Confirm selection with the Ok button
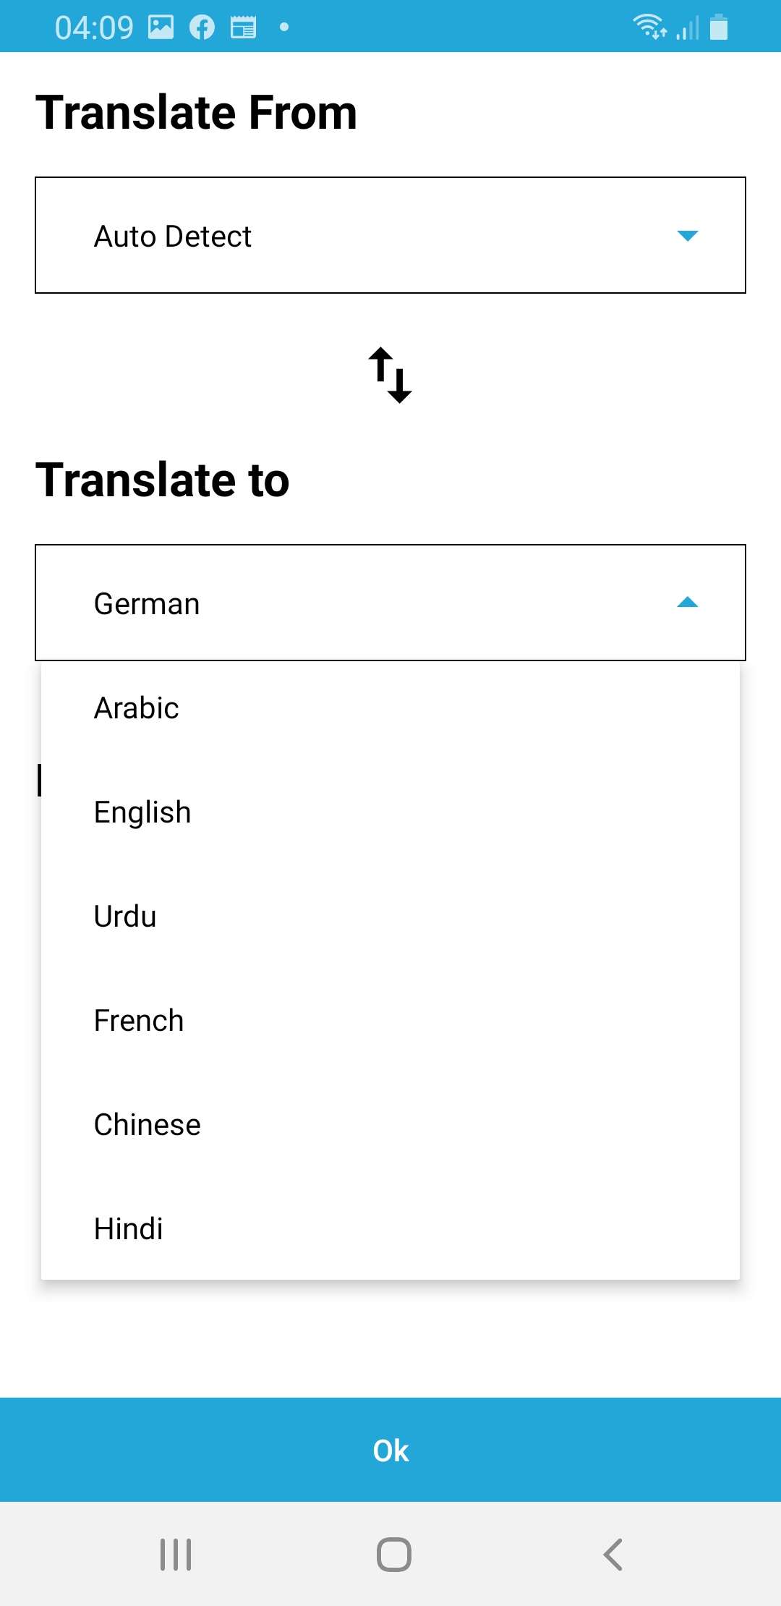 (390, 1450)
